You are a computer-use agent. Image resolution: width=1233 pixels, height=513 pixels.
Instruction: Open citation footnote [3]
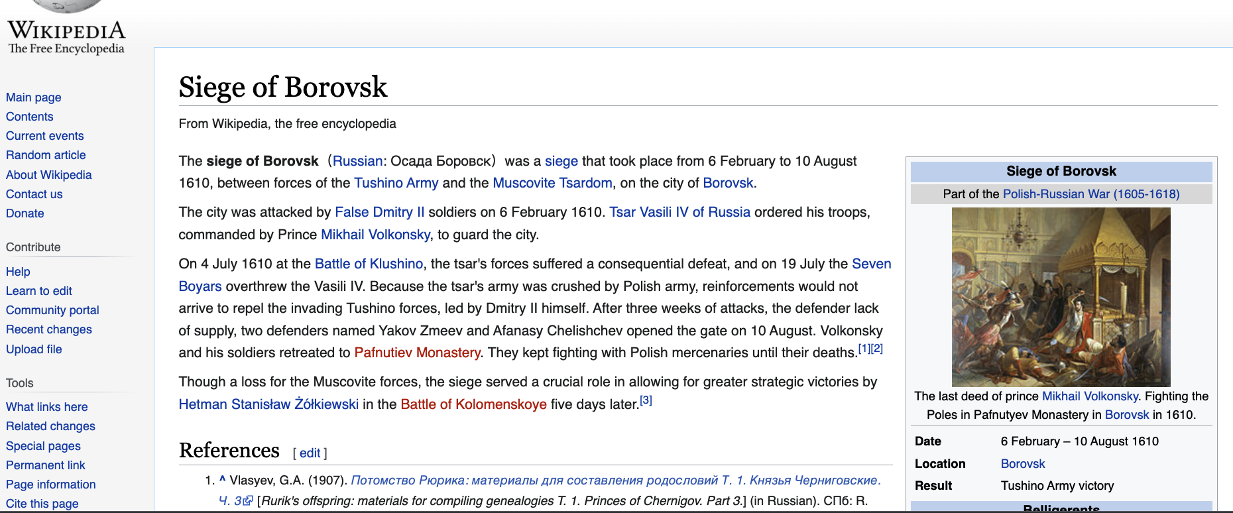pos(646,400)
